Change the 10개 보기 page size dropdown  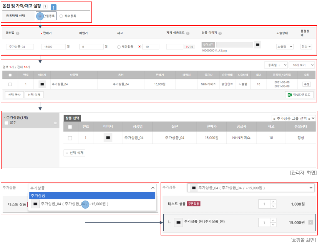point(302,65)
